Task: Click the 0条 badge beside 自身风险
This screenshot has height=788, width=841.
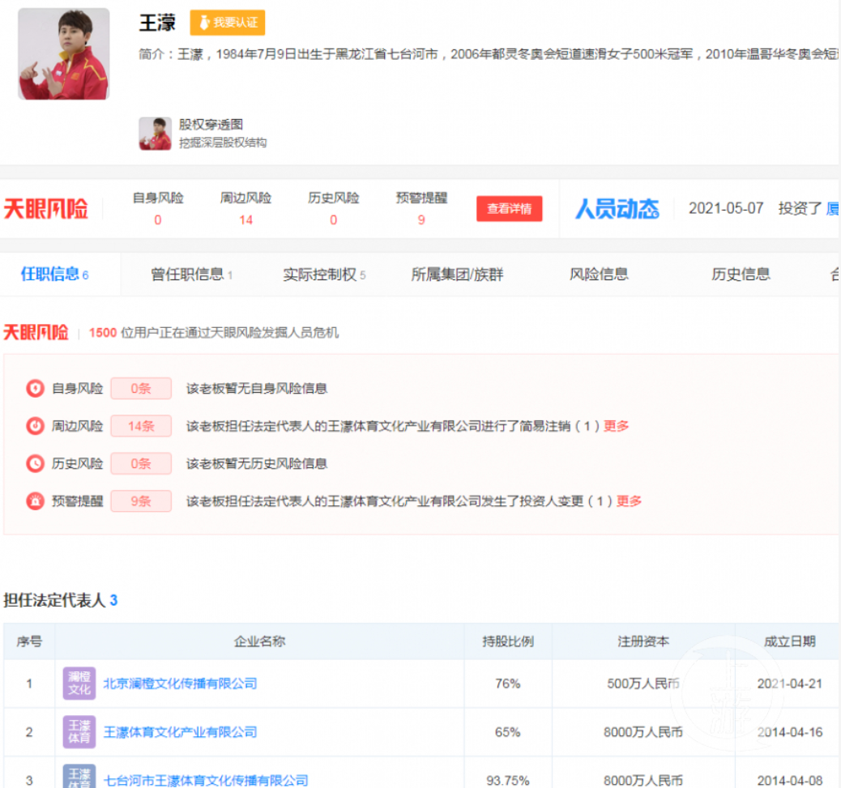Action: point(141,388)
